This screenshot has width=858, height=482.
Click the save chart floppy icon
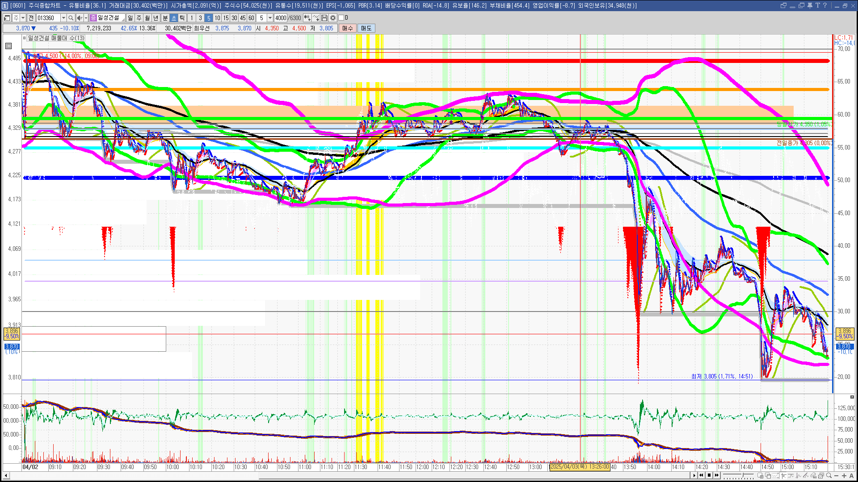(x=324, y=18)
